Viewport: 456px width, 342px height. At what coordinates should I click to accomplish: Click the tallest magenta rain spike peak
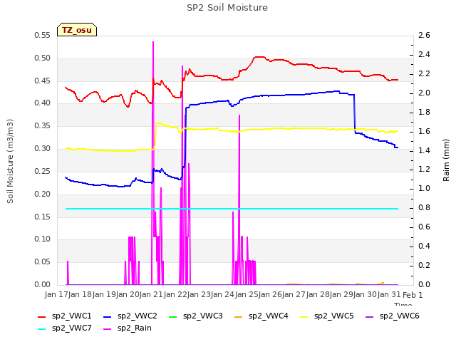click(153, 42)
